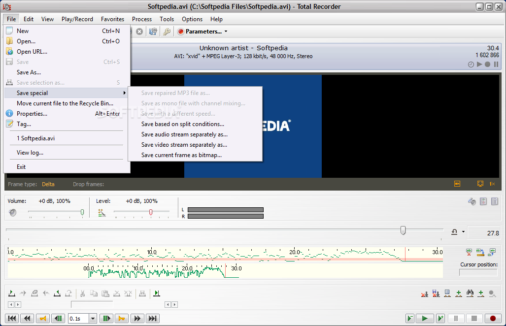Click the Pause button

point(456,318)
